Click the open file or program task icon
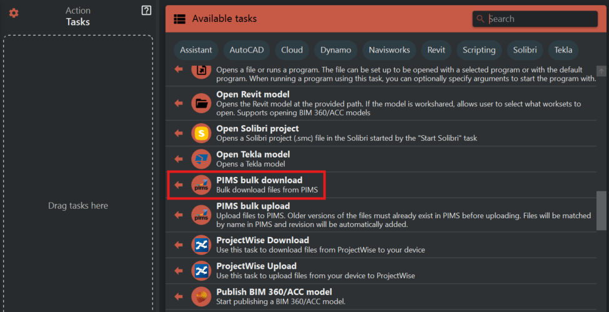Image resolution: width=609 pixels, height=312 pixels. 202,71
